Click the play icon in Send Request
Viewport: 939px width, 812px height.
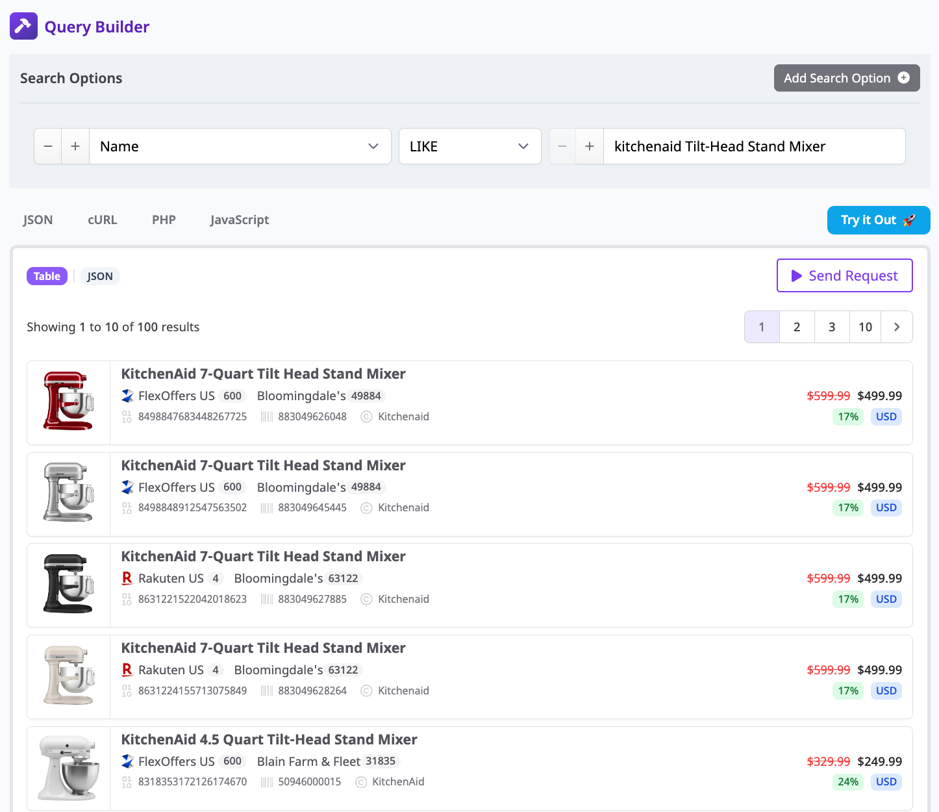797,276
